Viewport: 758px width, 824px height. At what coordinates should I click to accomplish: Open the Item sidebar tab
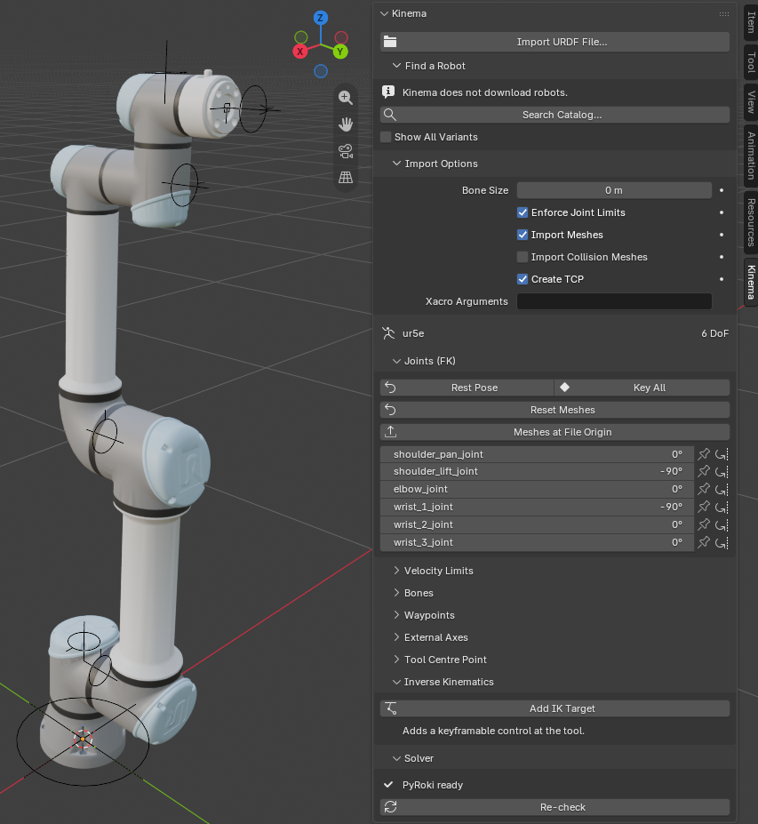tap(751, 21)
